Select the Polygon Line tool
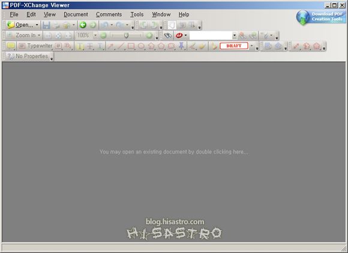 click(x=151, y=46)
